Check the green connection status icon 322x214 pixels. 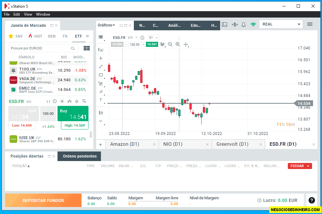[x=253, y=25]
